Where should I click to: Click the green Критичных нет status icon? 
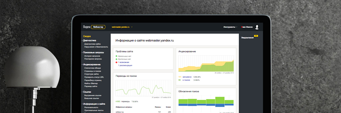[117, 59]
